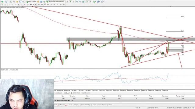This screenshot has width=195, height=109.
Task: Switch timeframe to M1
Action: pyautogui.click(x=39, y=5)
